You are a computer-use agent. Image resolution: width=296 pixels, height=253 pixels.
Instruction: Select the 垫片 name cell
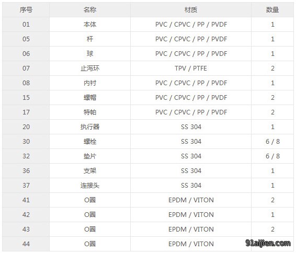click(90, 156)
